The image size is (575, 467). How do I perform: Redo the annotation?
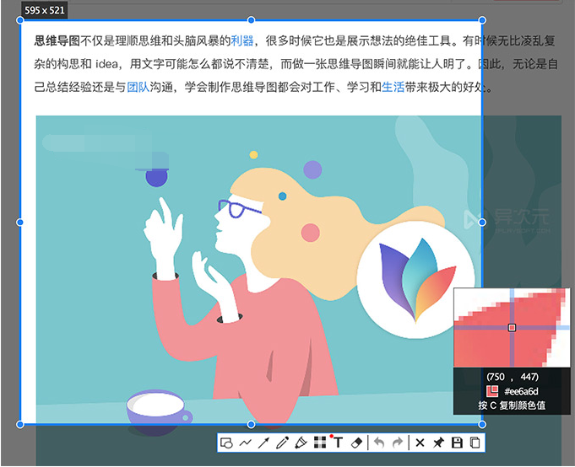[398, 443]
